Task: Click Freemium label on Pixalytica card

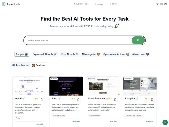Action: click(x=150, y=121)
